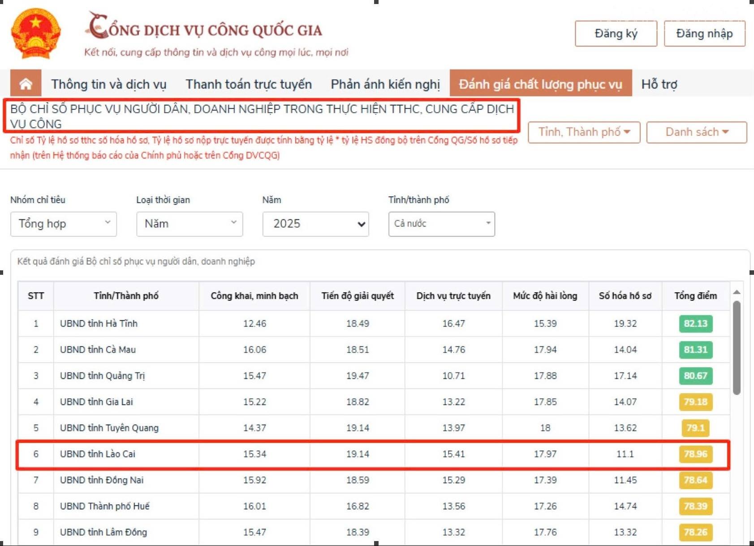The width and height of the screenshot is (754, 546).
Task: Open the Hỗ trợ menu item
Action: [x=659, y=84]
